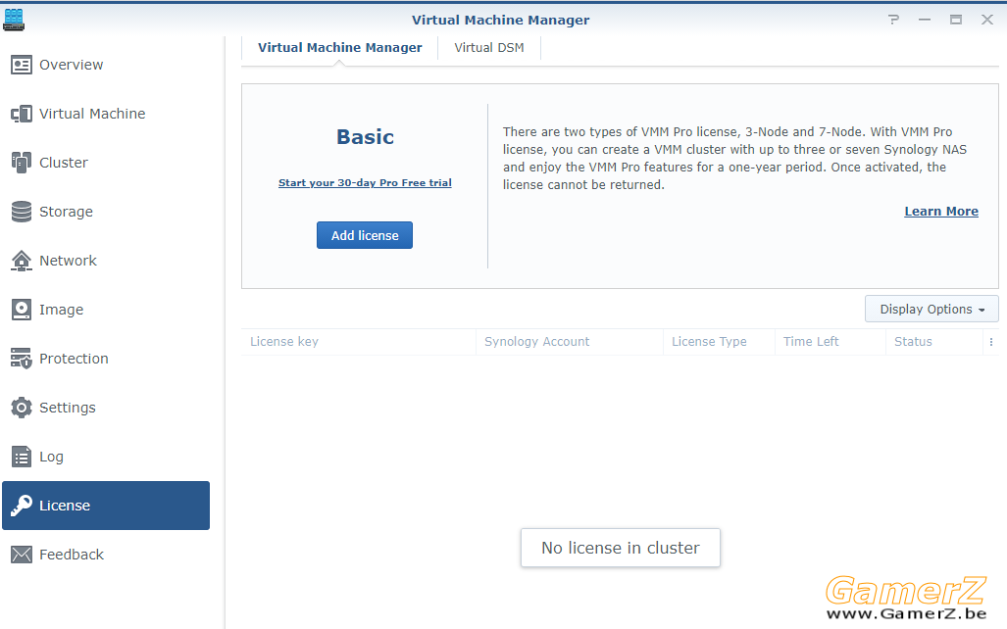The width and height of the screenshot is (1007, 629).
Task: Click the Network house icon
Action: pos(22,261)
